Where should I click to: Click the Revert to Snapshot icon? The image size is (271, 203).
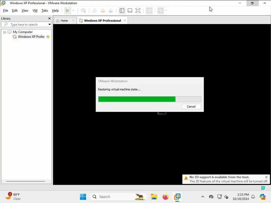103,11
